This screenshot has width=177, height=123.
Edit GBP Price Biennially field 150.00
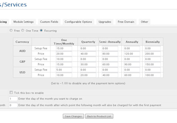[153, 64]
